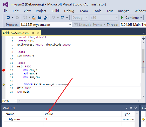This screenshot has width=146, height=127.
Task: Click the Save floppy disk icon
Action: pos(40,18)
